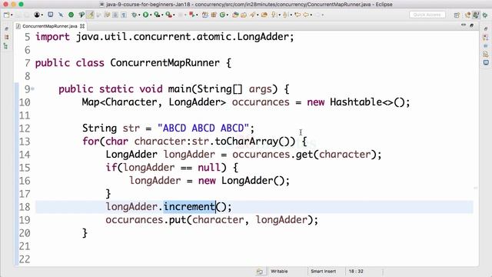This screenshot has width=492, height=277.
Task: Click the Writable status indicator
Action: click(x=279, y=271)
